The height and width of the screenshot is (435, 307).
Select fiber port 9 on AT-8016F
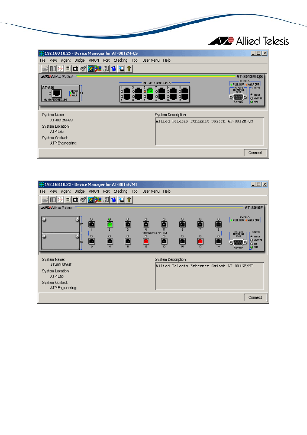click(92, 241)
